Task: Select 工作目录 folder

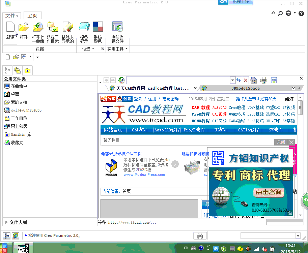Action: coord(16,118)
